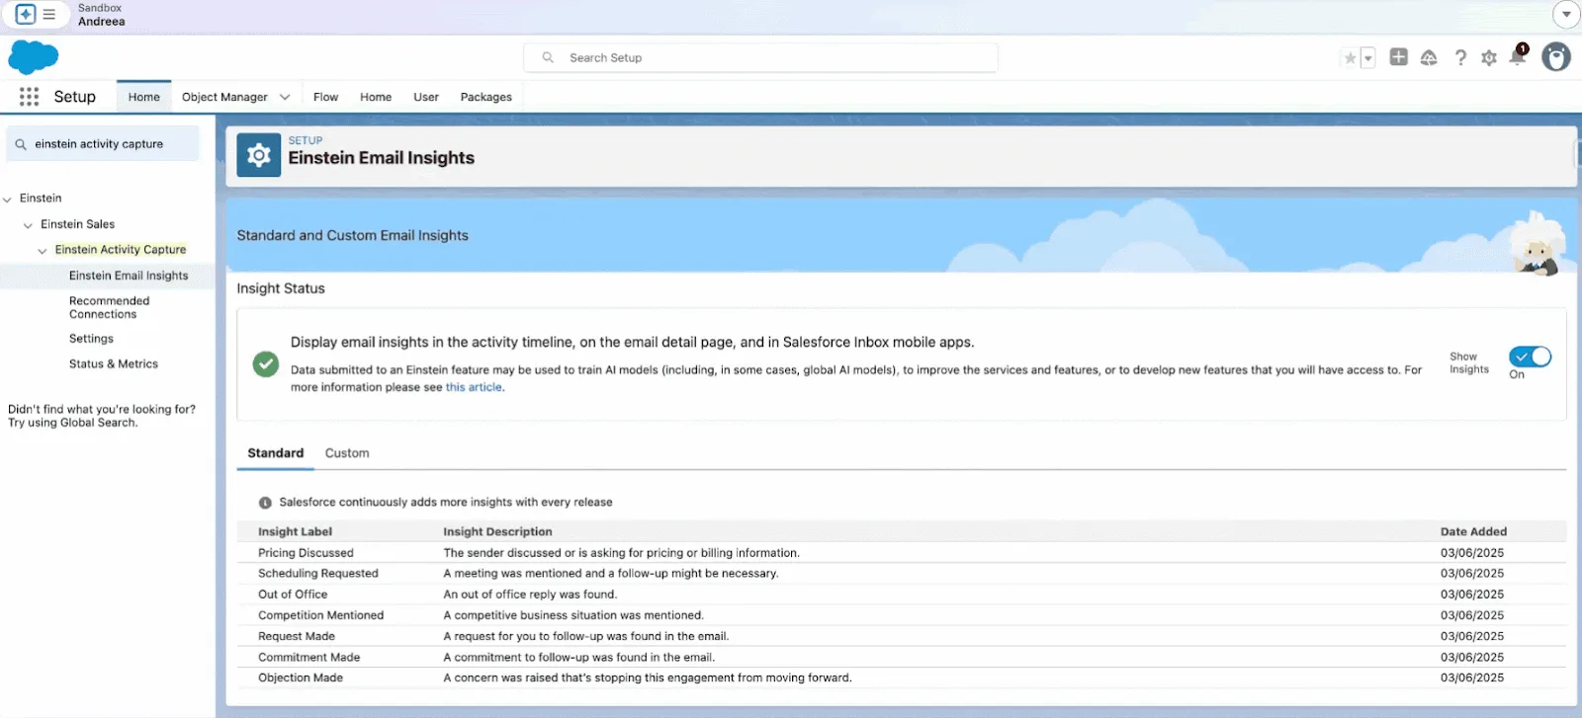
Task: Open the 'this article' link
Action: 474,387
